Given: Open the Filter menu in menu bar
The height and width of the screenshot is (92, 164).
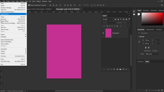Looking at the screenshot, I should click(26, 1).
